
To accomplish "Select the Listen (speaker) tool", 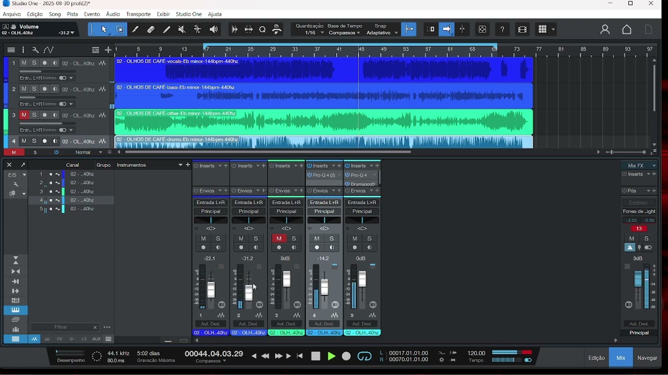I will click(213, 30).
